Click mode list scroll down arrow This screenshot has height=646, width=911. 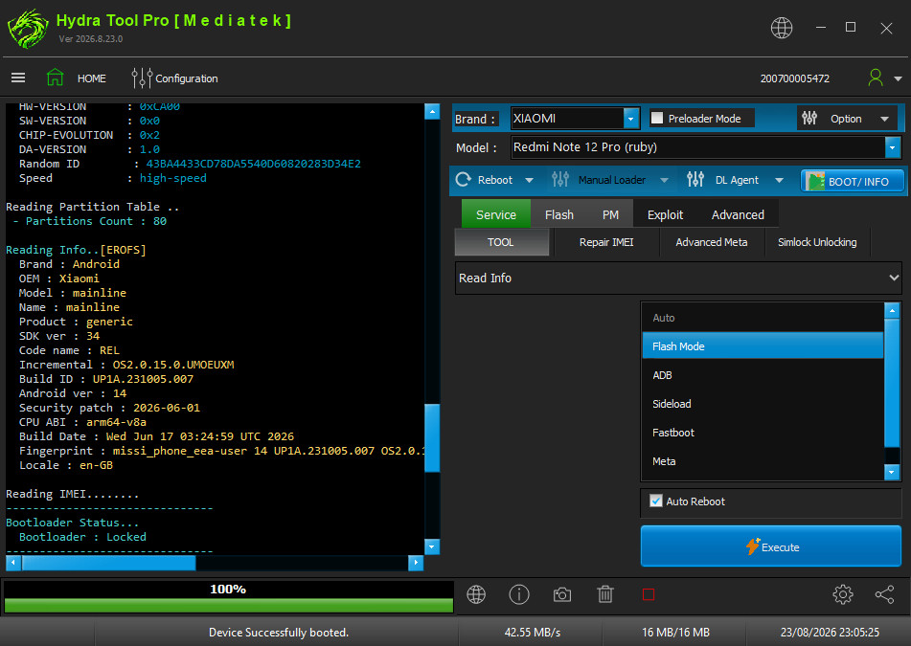[892, 473]
